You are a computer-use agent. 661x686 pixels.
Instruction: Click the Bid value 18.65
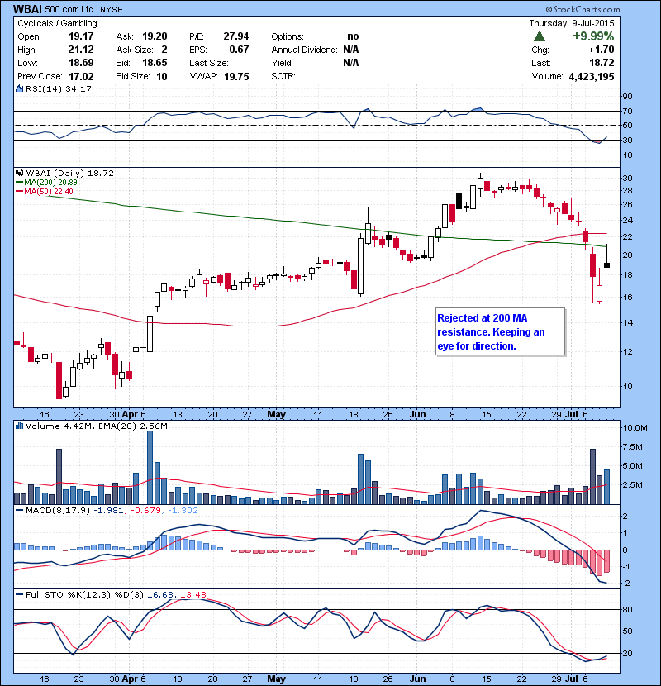[x=155, y=63]
